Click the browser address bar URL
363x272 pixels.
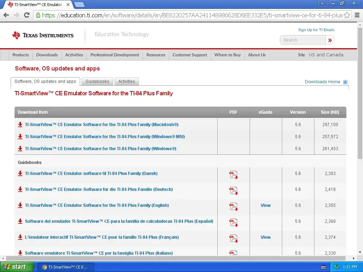[192, 15]
